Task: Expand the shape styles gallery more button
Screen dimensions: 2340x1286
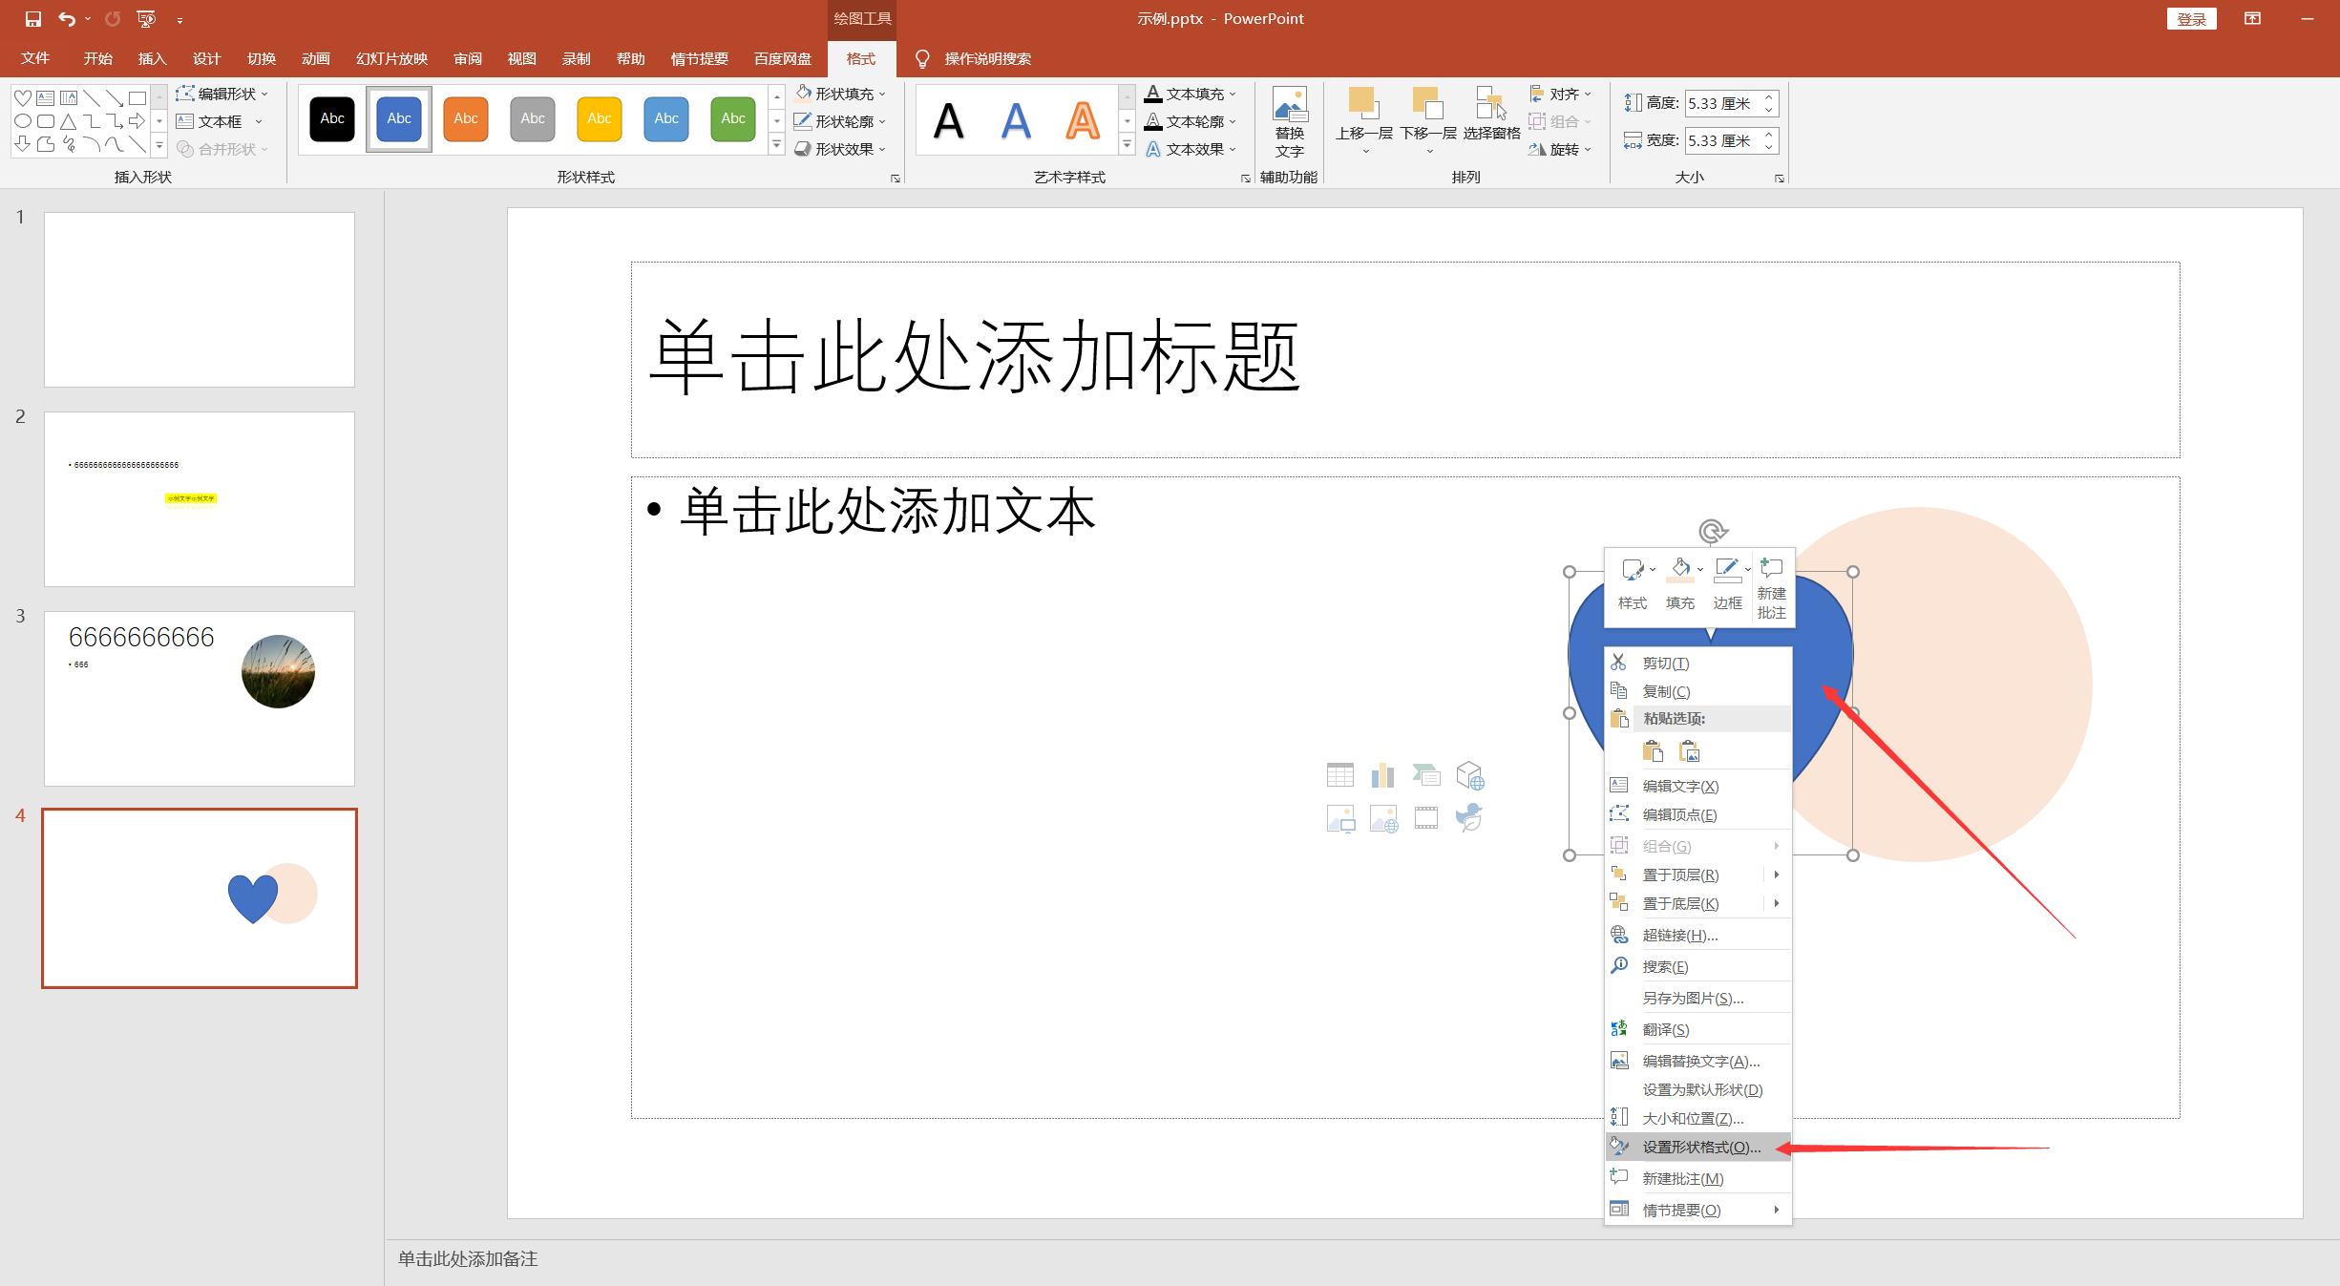Action: click(x=777, y=145)
